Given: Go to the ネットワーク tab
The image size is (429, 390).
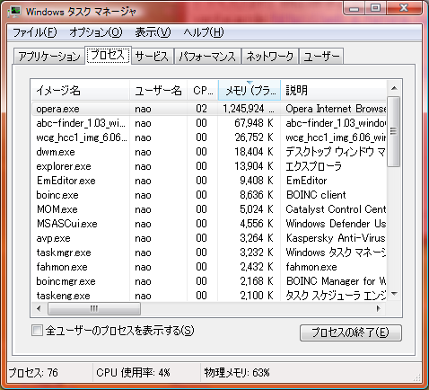Looking at the screenshot, I should [270, 56].
